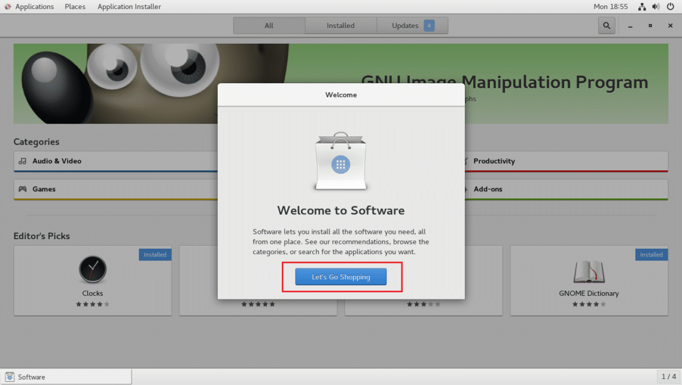The image size is (682, 385).
Task: Switch to the All tab
Action: point(269,26)
